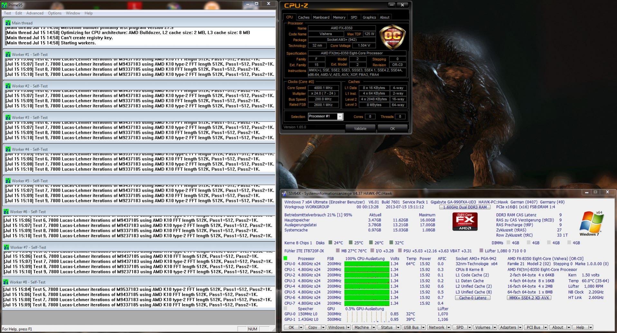The width and height of the screenshot is (617, 333).
Task: Click the CPU-7 green usage bar
Action: click(367, 303)
